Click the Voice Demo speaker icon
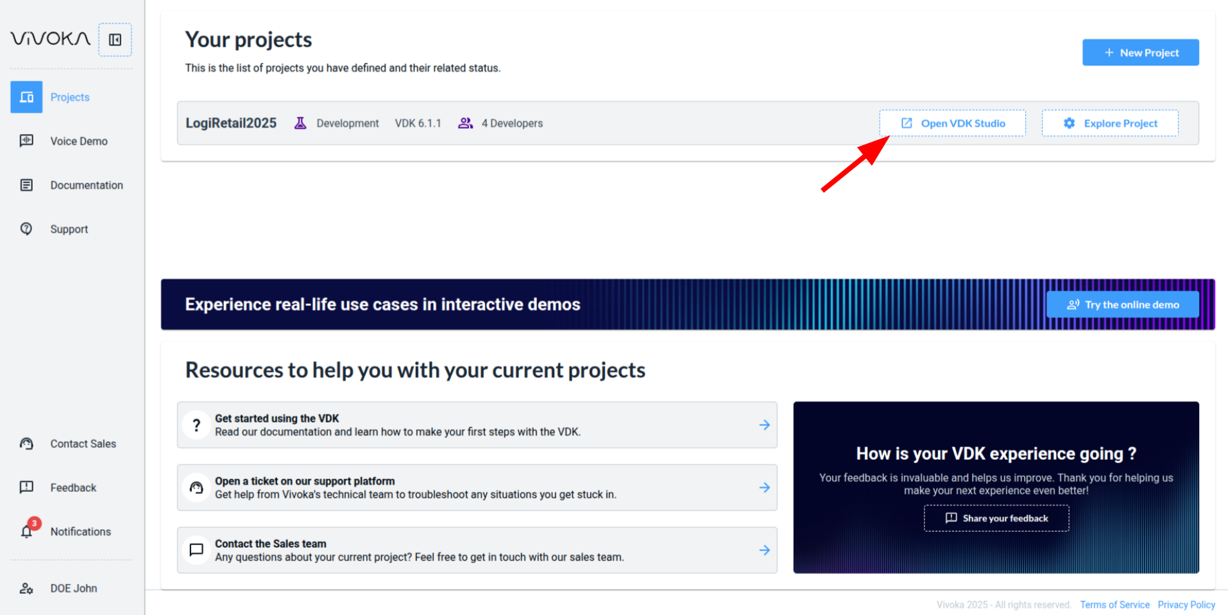1228x615 pixels. tap(26, 140)
